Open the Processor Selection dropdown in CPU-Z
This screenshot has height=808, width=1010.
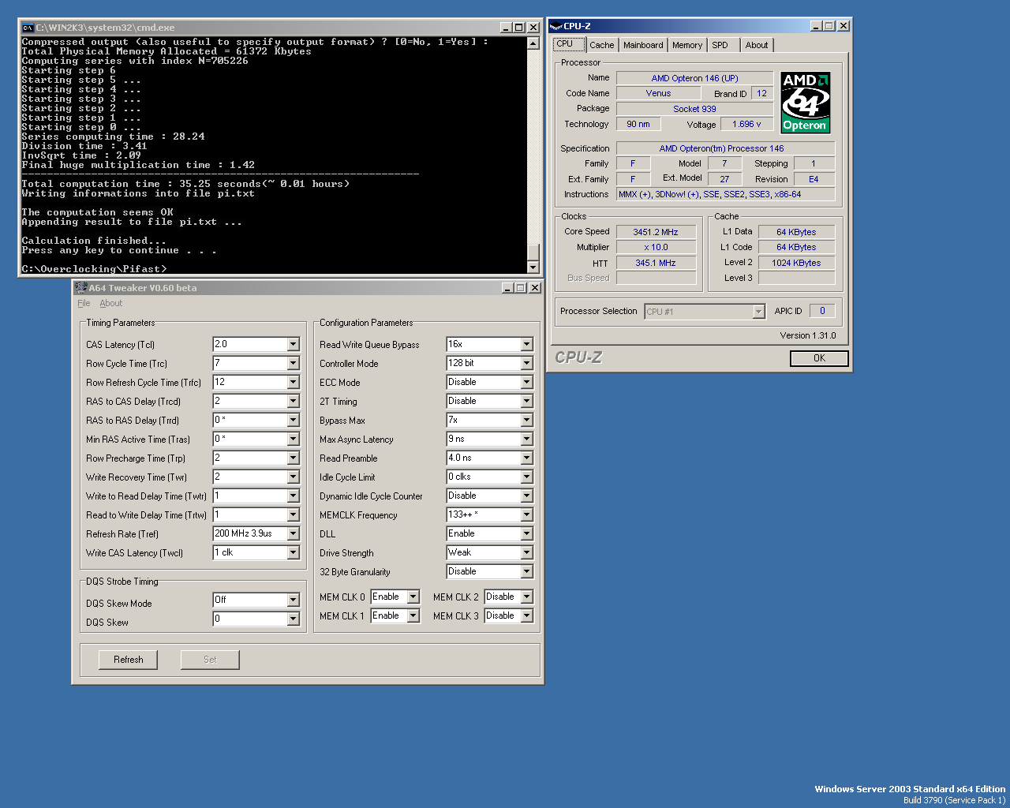[758, 312]
